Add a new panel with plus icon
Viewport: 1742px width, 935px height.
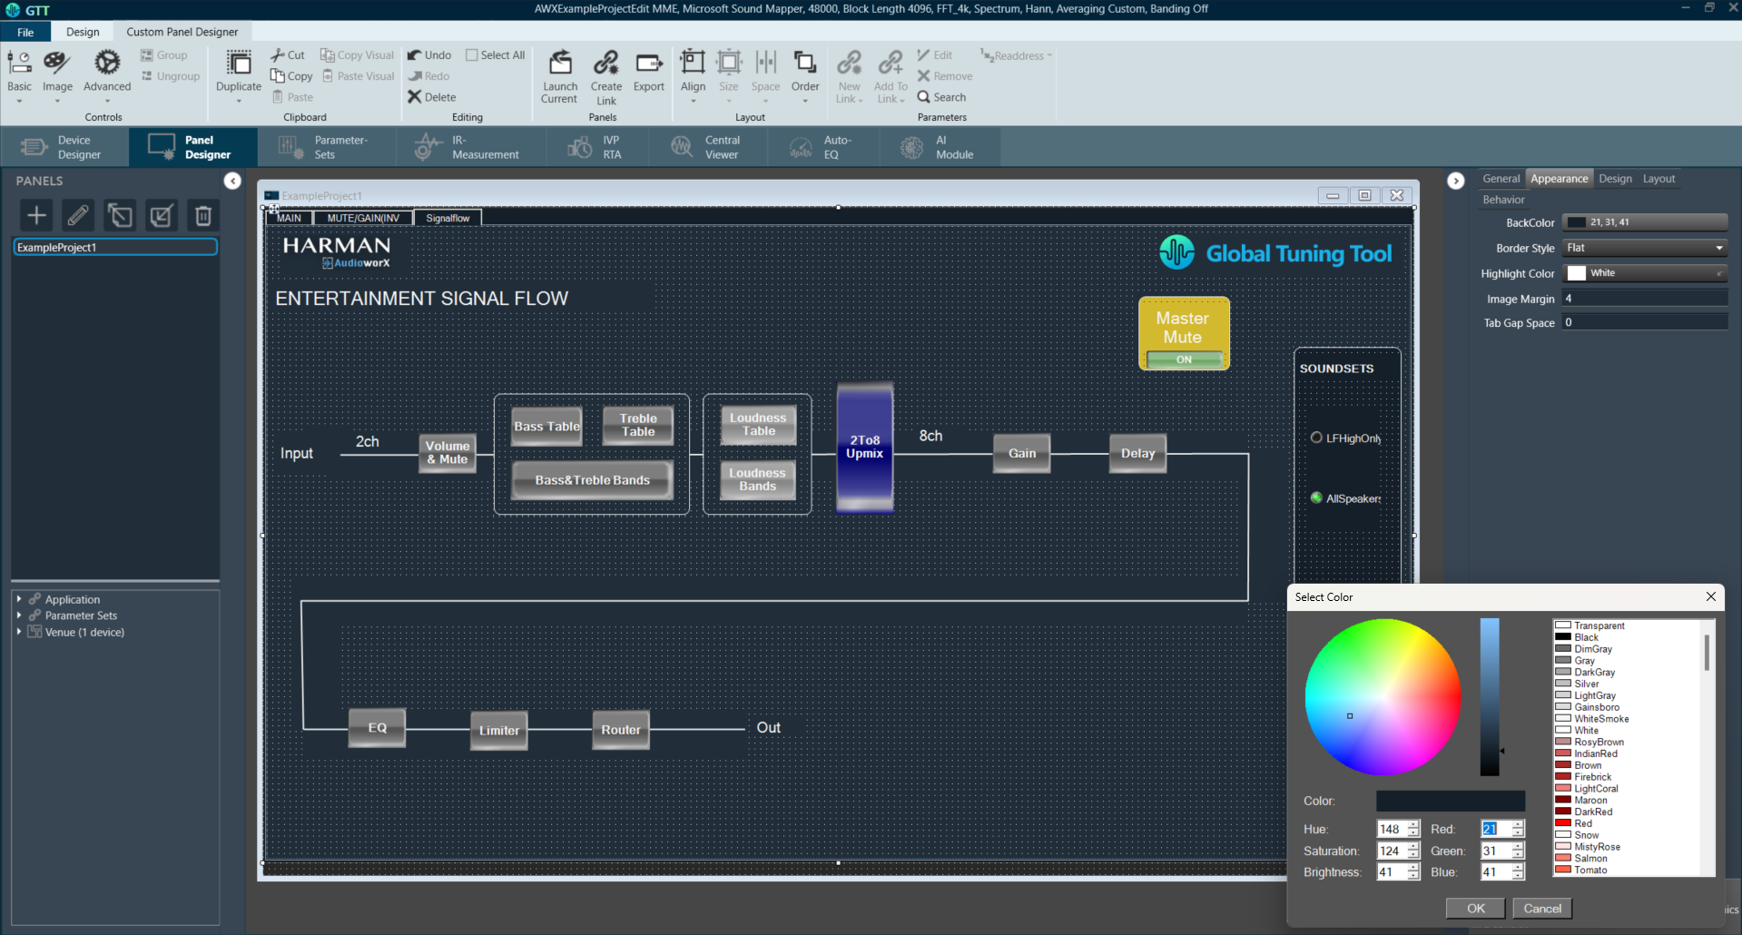(36, 215)
